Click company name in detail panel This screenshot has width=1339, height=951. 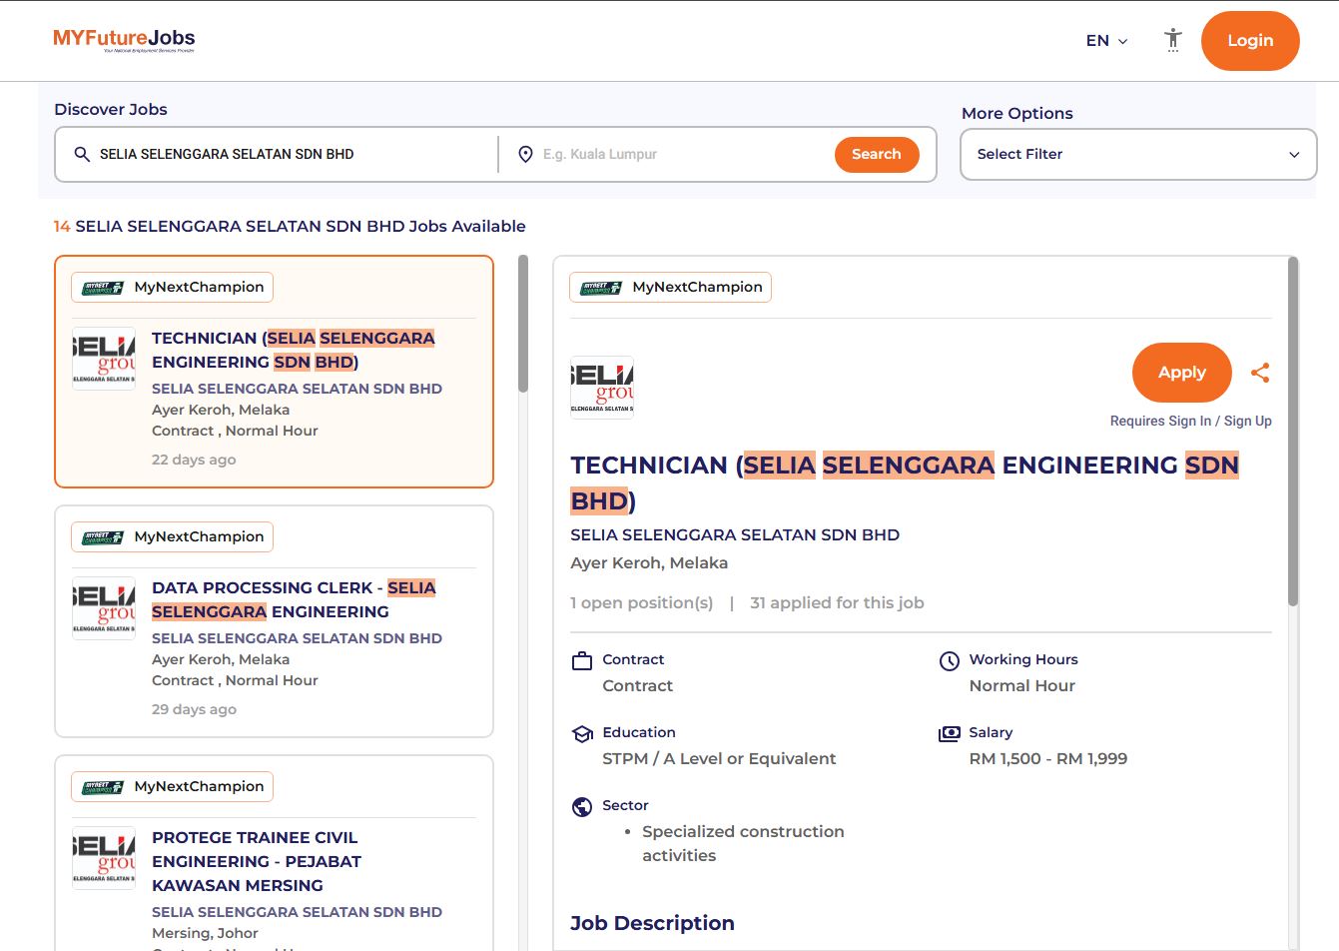click(x=735, y=534)
